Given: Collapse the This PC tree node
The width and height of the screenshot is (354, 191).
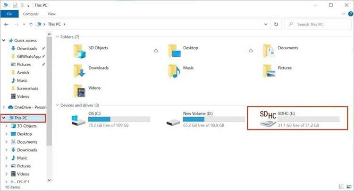Looking at the screenshot, I should click(4, 118).
